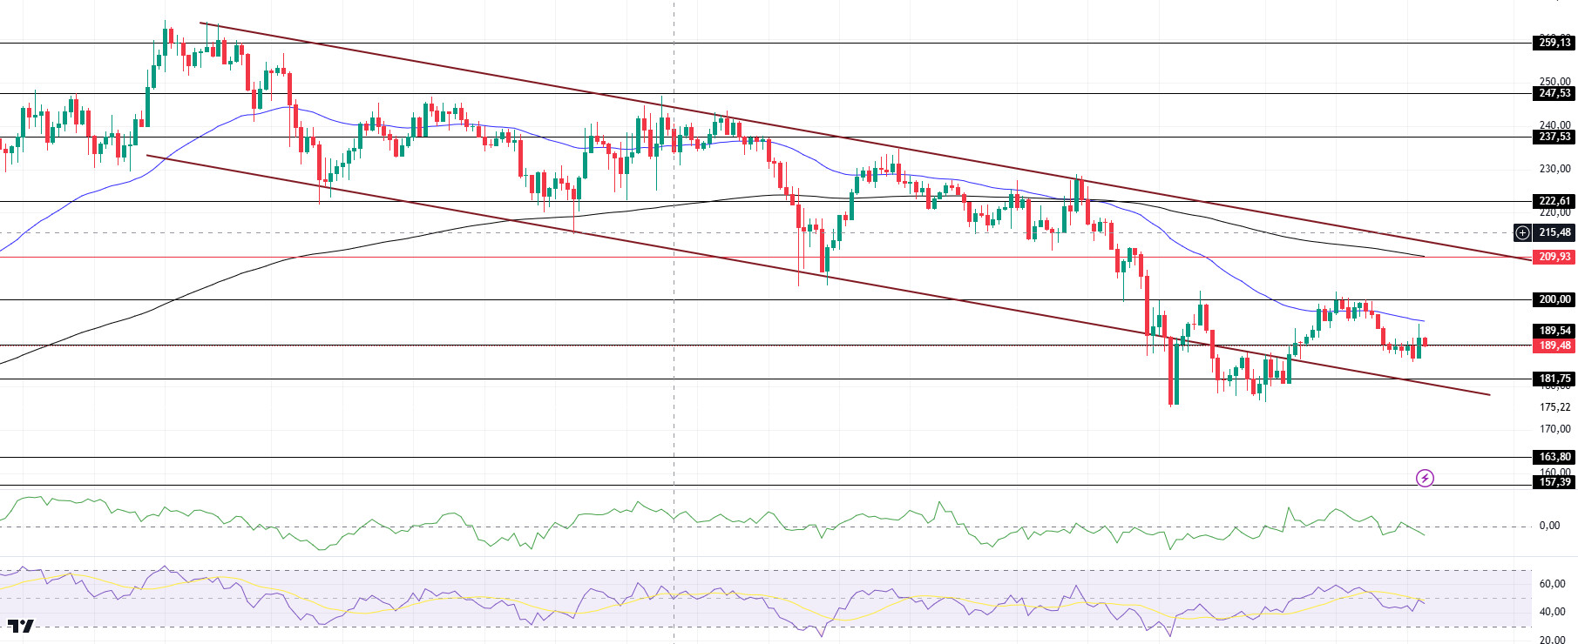Screen dimensions: 1578x644
Task: Click the red 189,48 last price label
Action: click(x=1554, y=345)
